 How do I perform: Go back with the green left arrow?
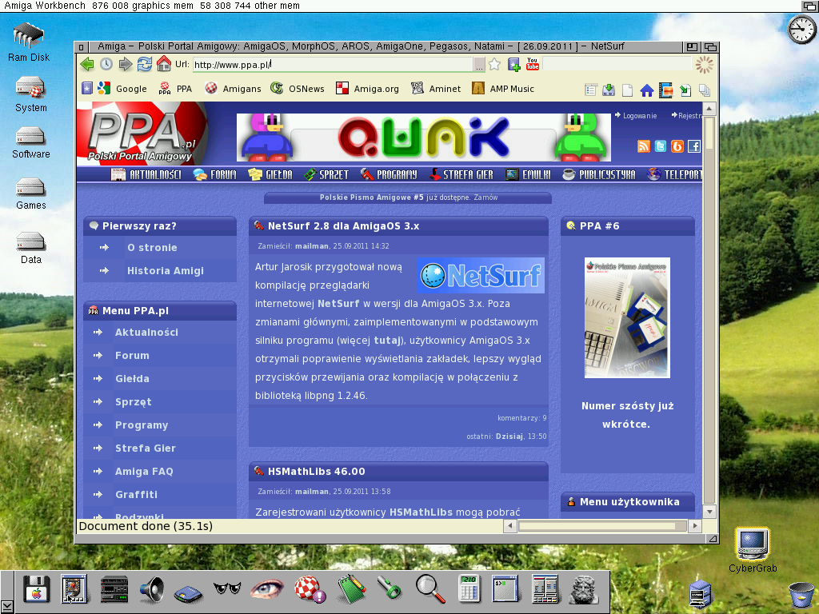pos(87,64)
